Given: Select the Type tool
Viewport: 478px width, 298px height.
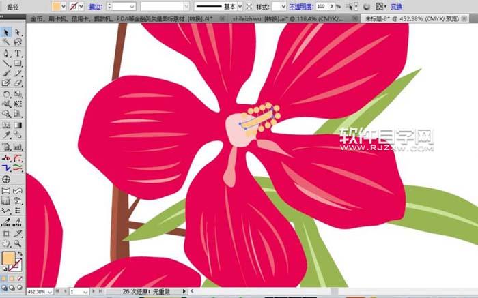Looking at the screenshot, I should pos(18,53).
